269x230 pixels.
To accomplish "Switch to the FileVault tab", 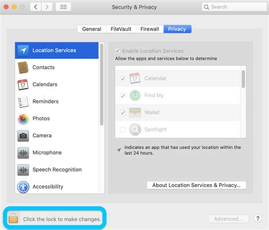I will 121,29.
